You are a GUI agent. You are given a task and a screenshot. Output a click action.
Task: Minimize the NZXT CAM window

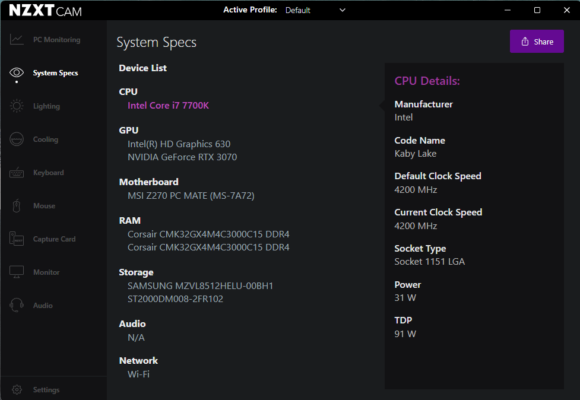pos(508,10)
